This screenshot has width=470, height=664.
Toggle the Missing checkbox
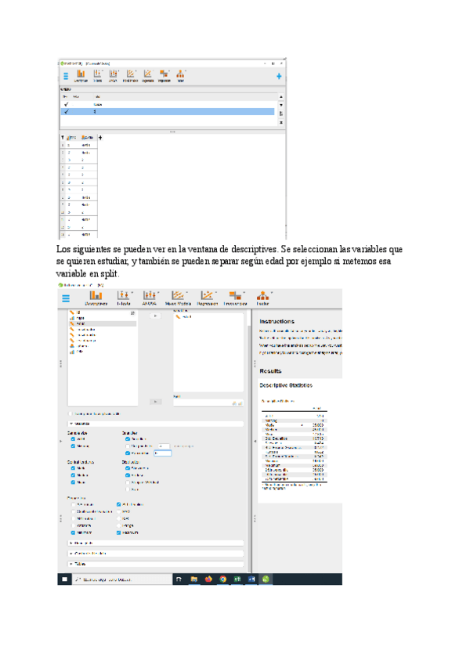click(x=73, y=446)
